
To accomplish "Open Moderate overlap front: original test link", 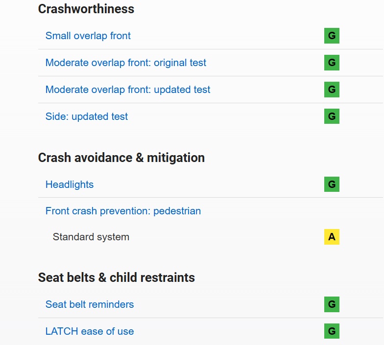I will tap(126, 63).
